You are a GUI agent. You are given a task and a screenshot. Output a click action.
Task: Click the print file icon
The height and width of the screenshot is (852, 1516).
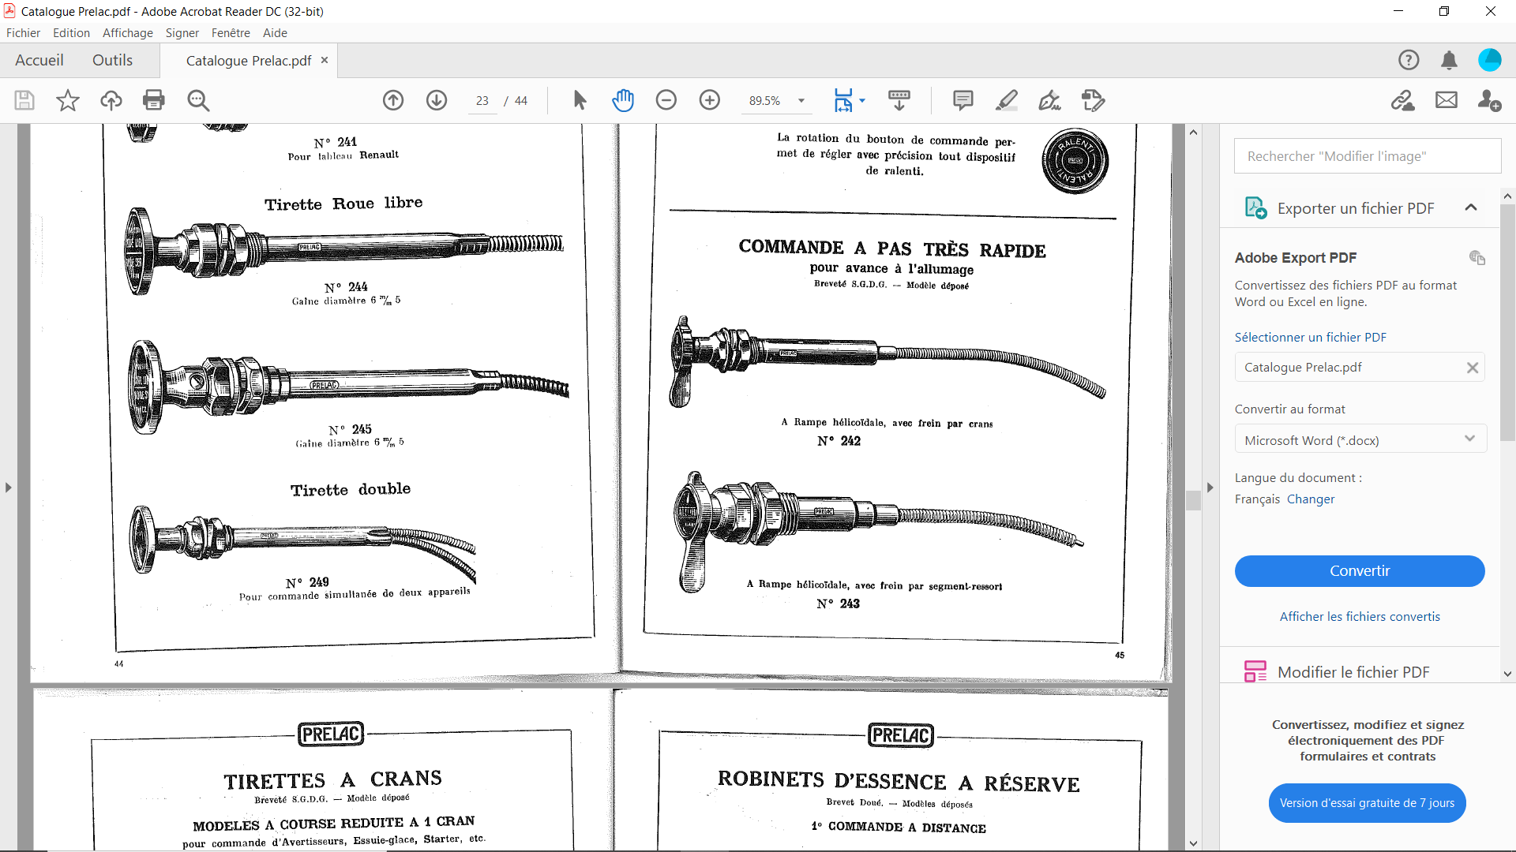pyautogui.click(x=154, y=100)
